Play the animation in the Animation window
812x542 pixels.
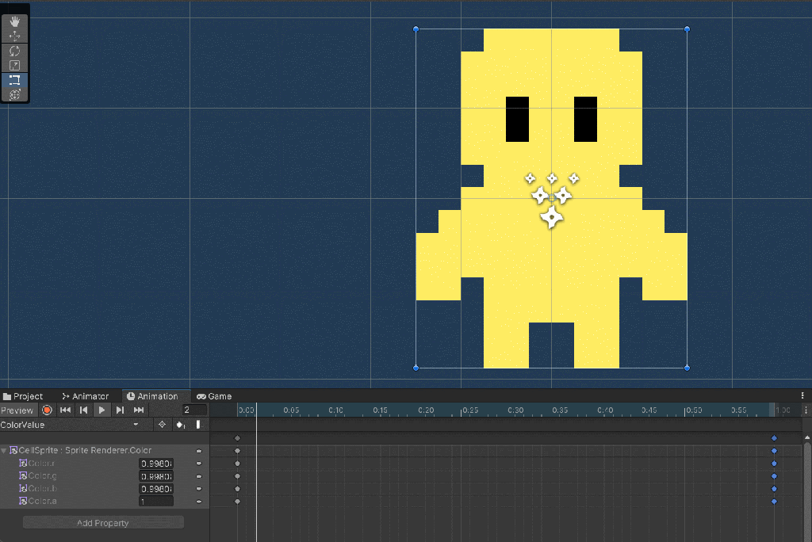[101, 410]
